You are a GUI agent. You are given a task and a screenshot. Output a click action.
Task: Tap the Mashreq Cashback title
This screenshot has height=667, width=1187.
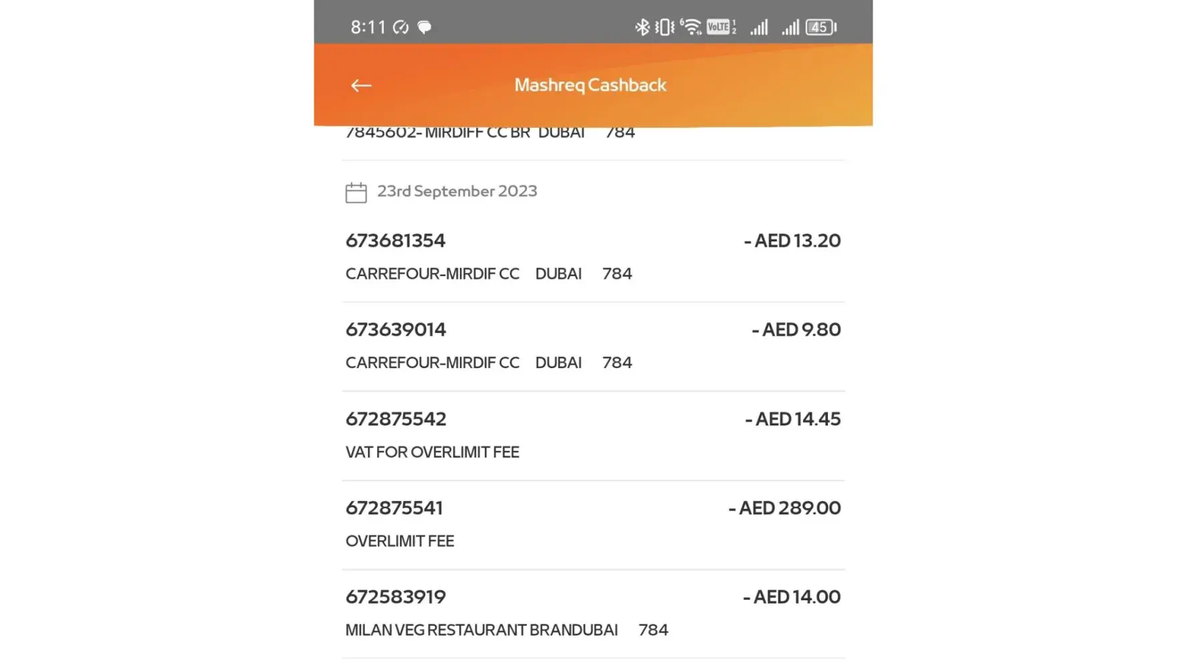(590, 85)
